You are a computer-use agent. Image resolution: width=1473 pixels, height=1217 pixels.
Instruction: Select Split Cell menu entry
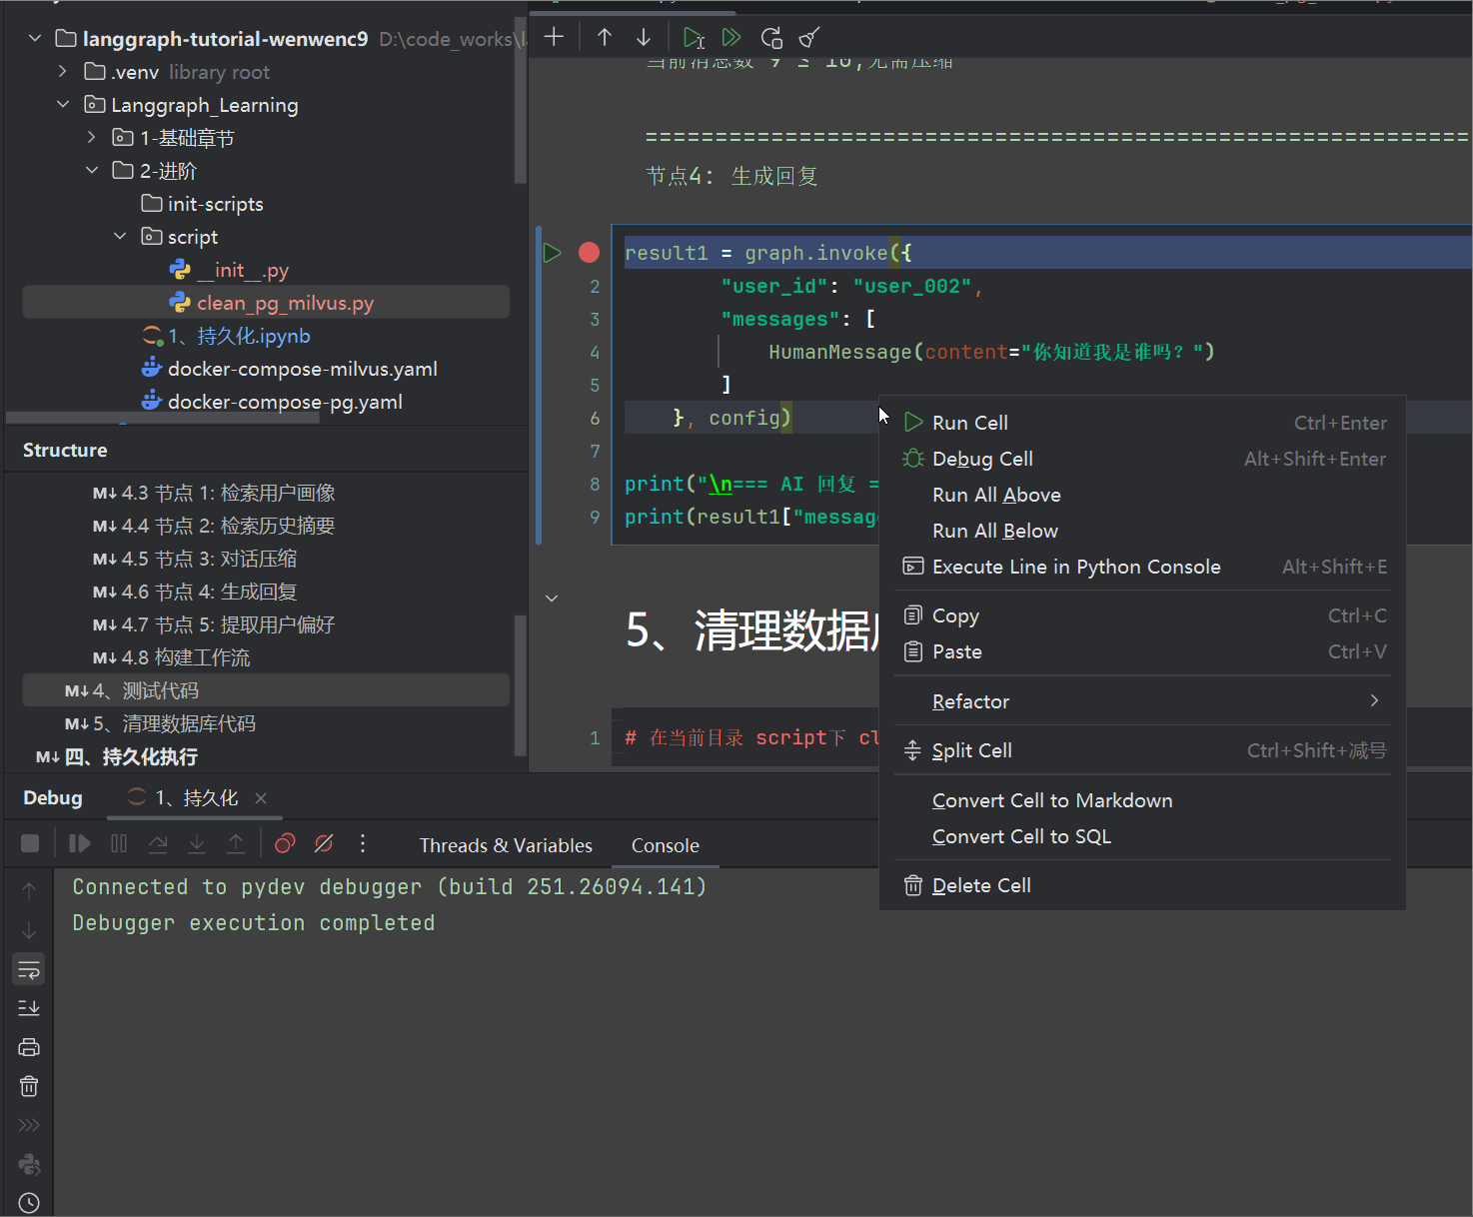[1142, 750]
